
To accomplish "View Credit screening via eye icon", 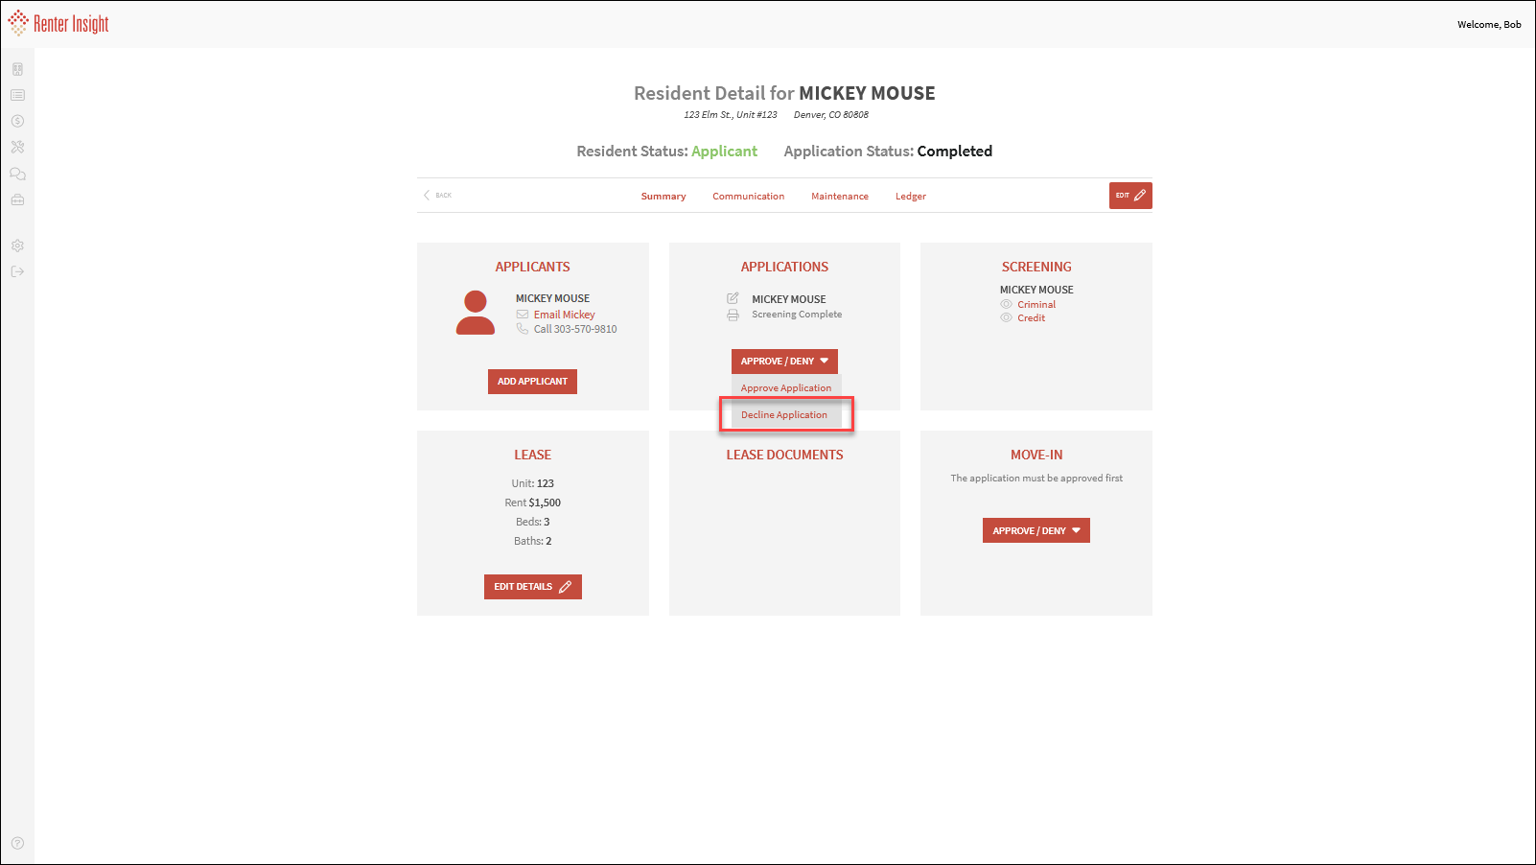I will coord(1006,317).
